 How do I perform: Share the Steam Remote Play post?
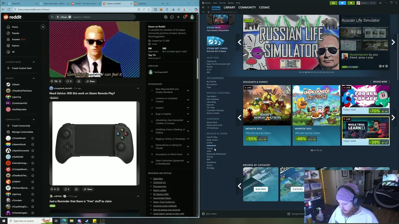click(x=88, y=189)
